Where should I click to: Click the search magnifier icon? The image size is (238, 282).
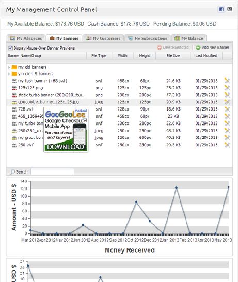(12, 172)
